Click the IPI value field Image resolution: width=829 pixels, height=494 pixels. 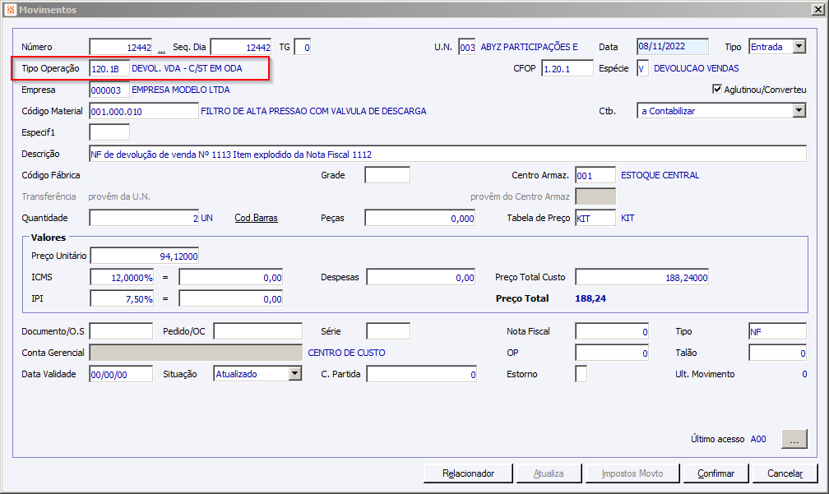pos(230,298)
